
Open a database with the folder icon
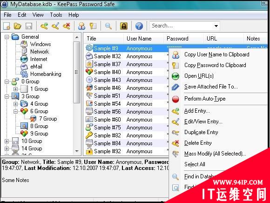pos(18,26)
